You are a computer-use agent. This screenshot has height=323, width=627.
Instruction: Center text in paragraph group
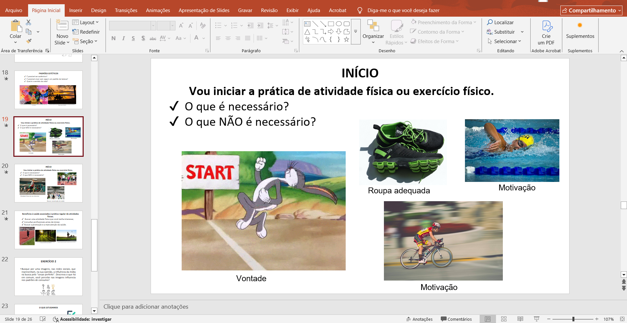228,38
